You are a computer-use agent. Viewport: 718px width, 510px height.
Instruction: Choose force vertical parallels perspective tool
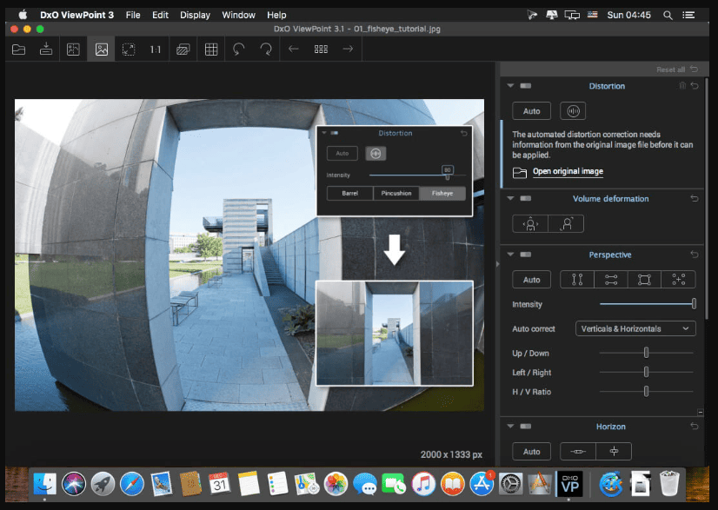tap(577, 279)
